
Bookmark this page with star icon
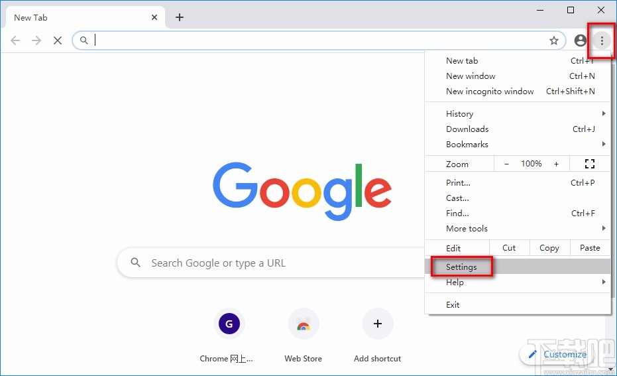point(554,40)
